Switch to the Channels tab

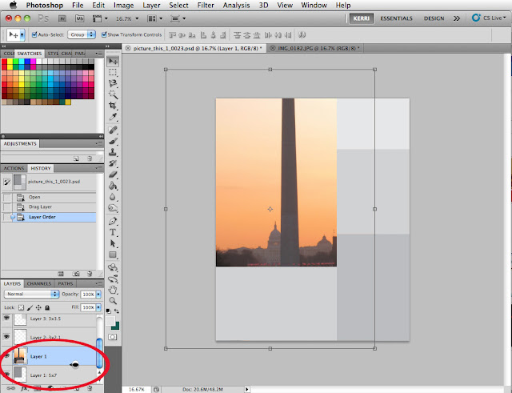[x=38, y=283]
